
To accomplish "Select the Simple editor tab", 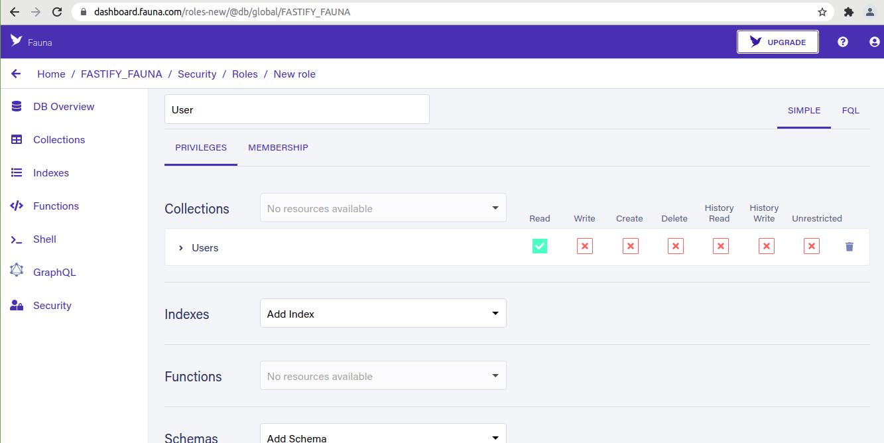I will pyautogui.click(x=804, y=111).
